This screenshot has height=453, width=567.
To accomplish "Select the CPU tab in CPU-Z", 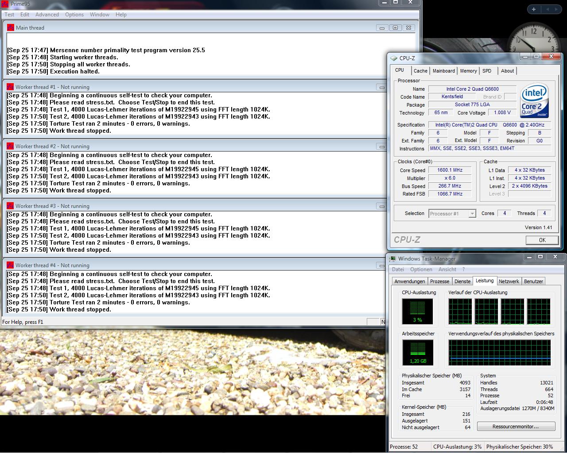I will point(400,70).
